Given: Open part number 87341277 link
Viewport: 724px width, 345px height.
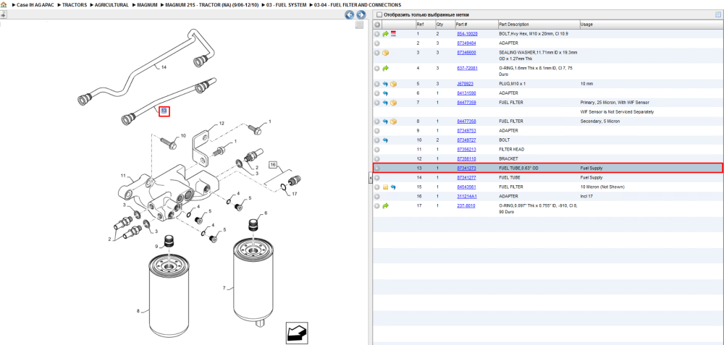Looking at the screenshot, I should click(466, 178).
